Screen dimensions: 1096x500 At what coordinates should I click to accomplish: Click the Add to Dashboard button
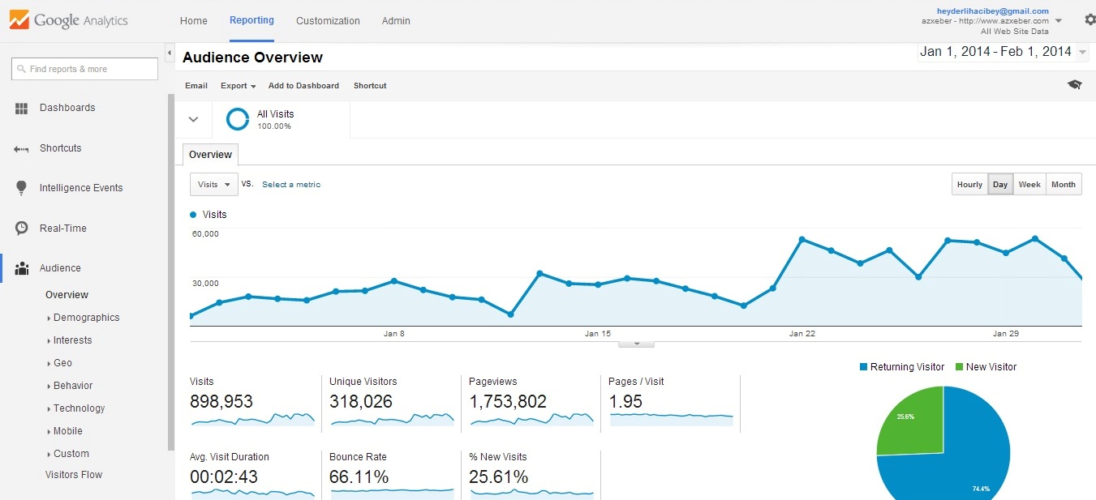(x=303, y=86)
